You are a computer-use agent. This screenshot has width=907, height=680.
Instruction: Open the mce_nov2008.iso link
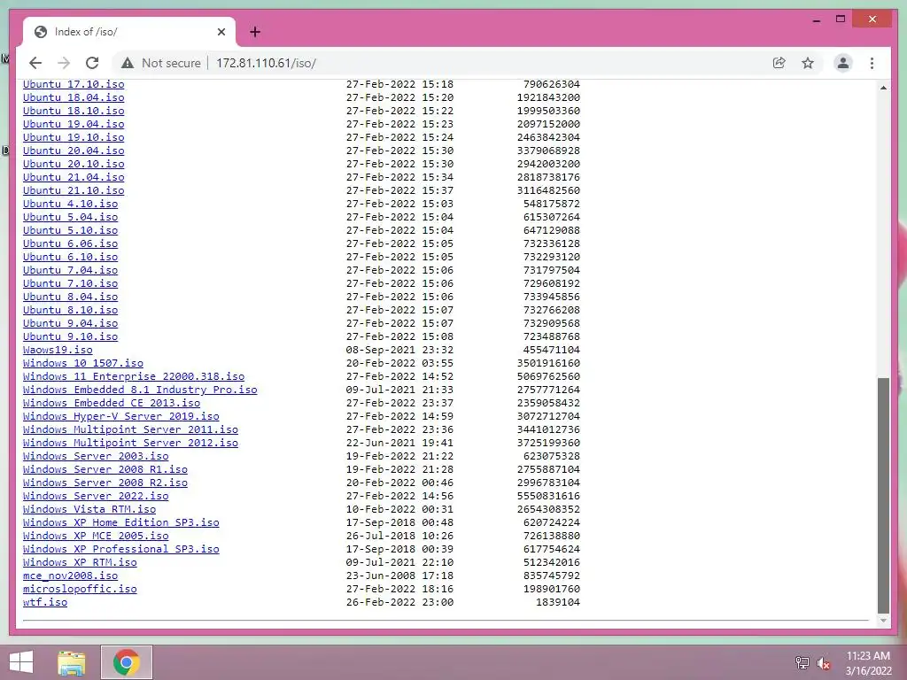(71, 576)
